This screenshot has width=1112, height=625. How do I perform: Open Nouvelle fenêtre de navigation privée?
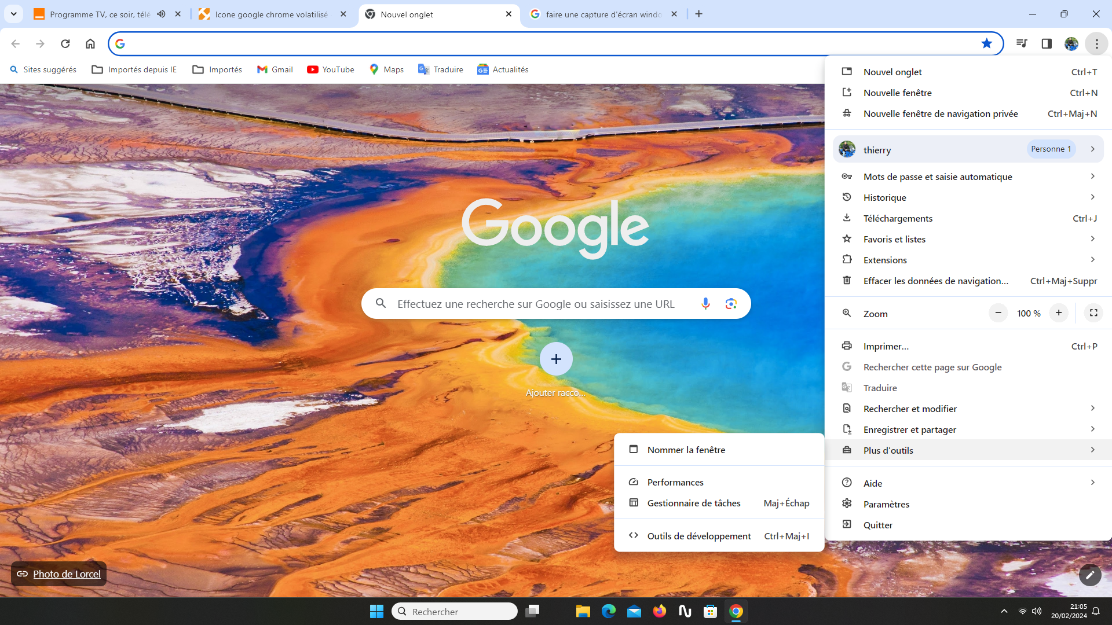tap(968, 113)
